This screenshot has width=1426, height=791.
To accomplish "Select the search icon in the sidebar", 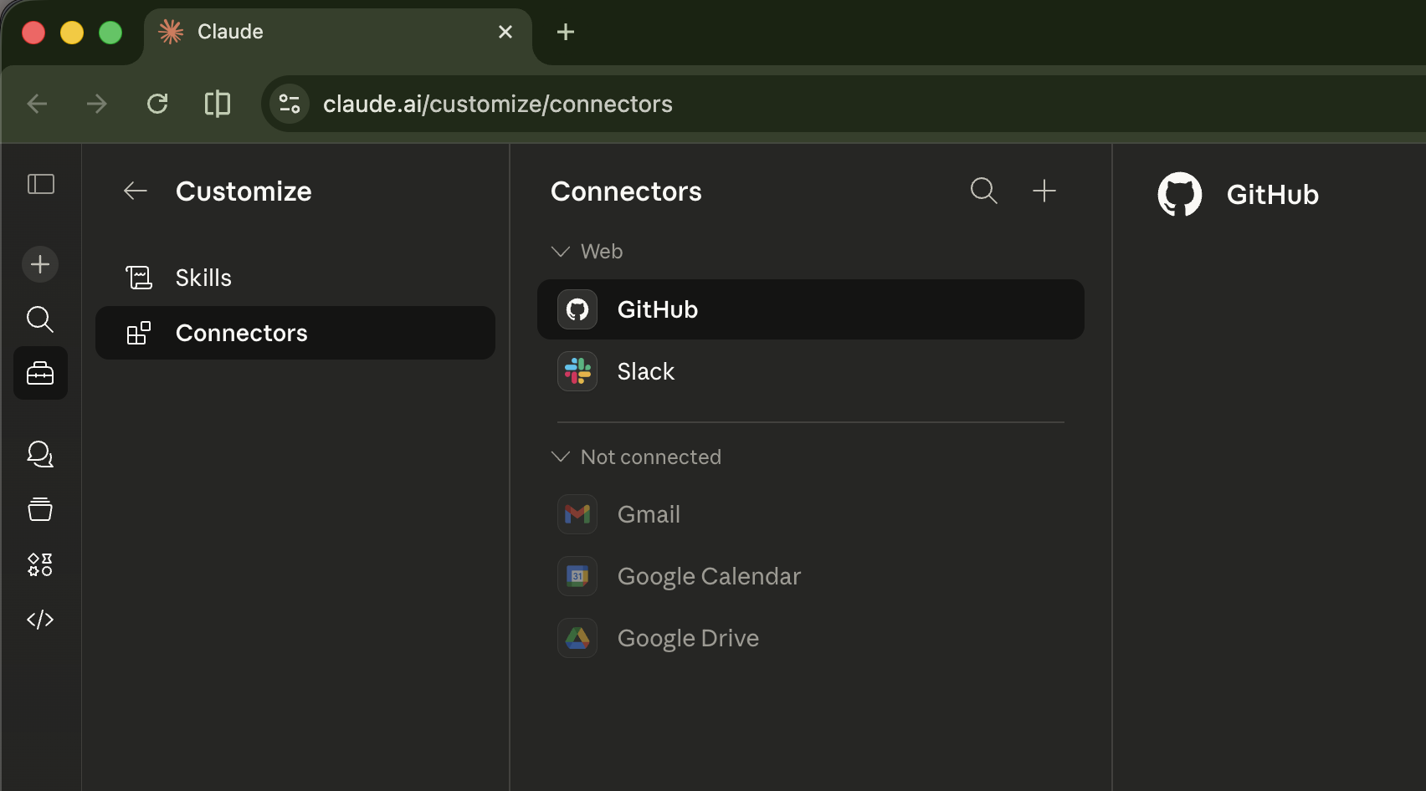I will click(x=39, y=319).
